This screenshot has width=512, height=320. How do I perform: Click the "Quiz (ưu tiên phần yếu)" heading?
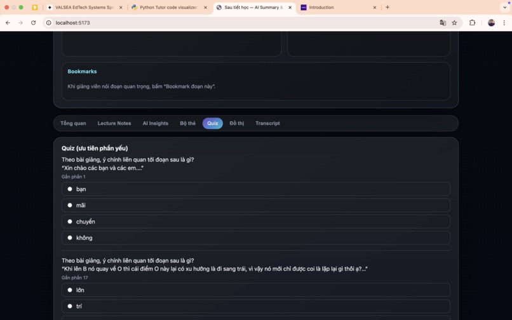(x=95, y=148)
